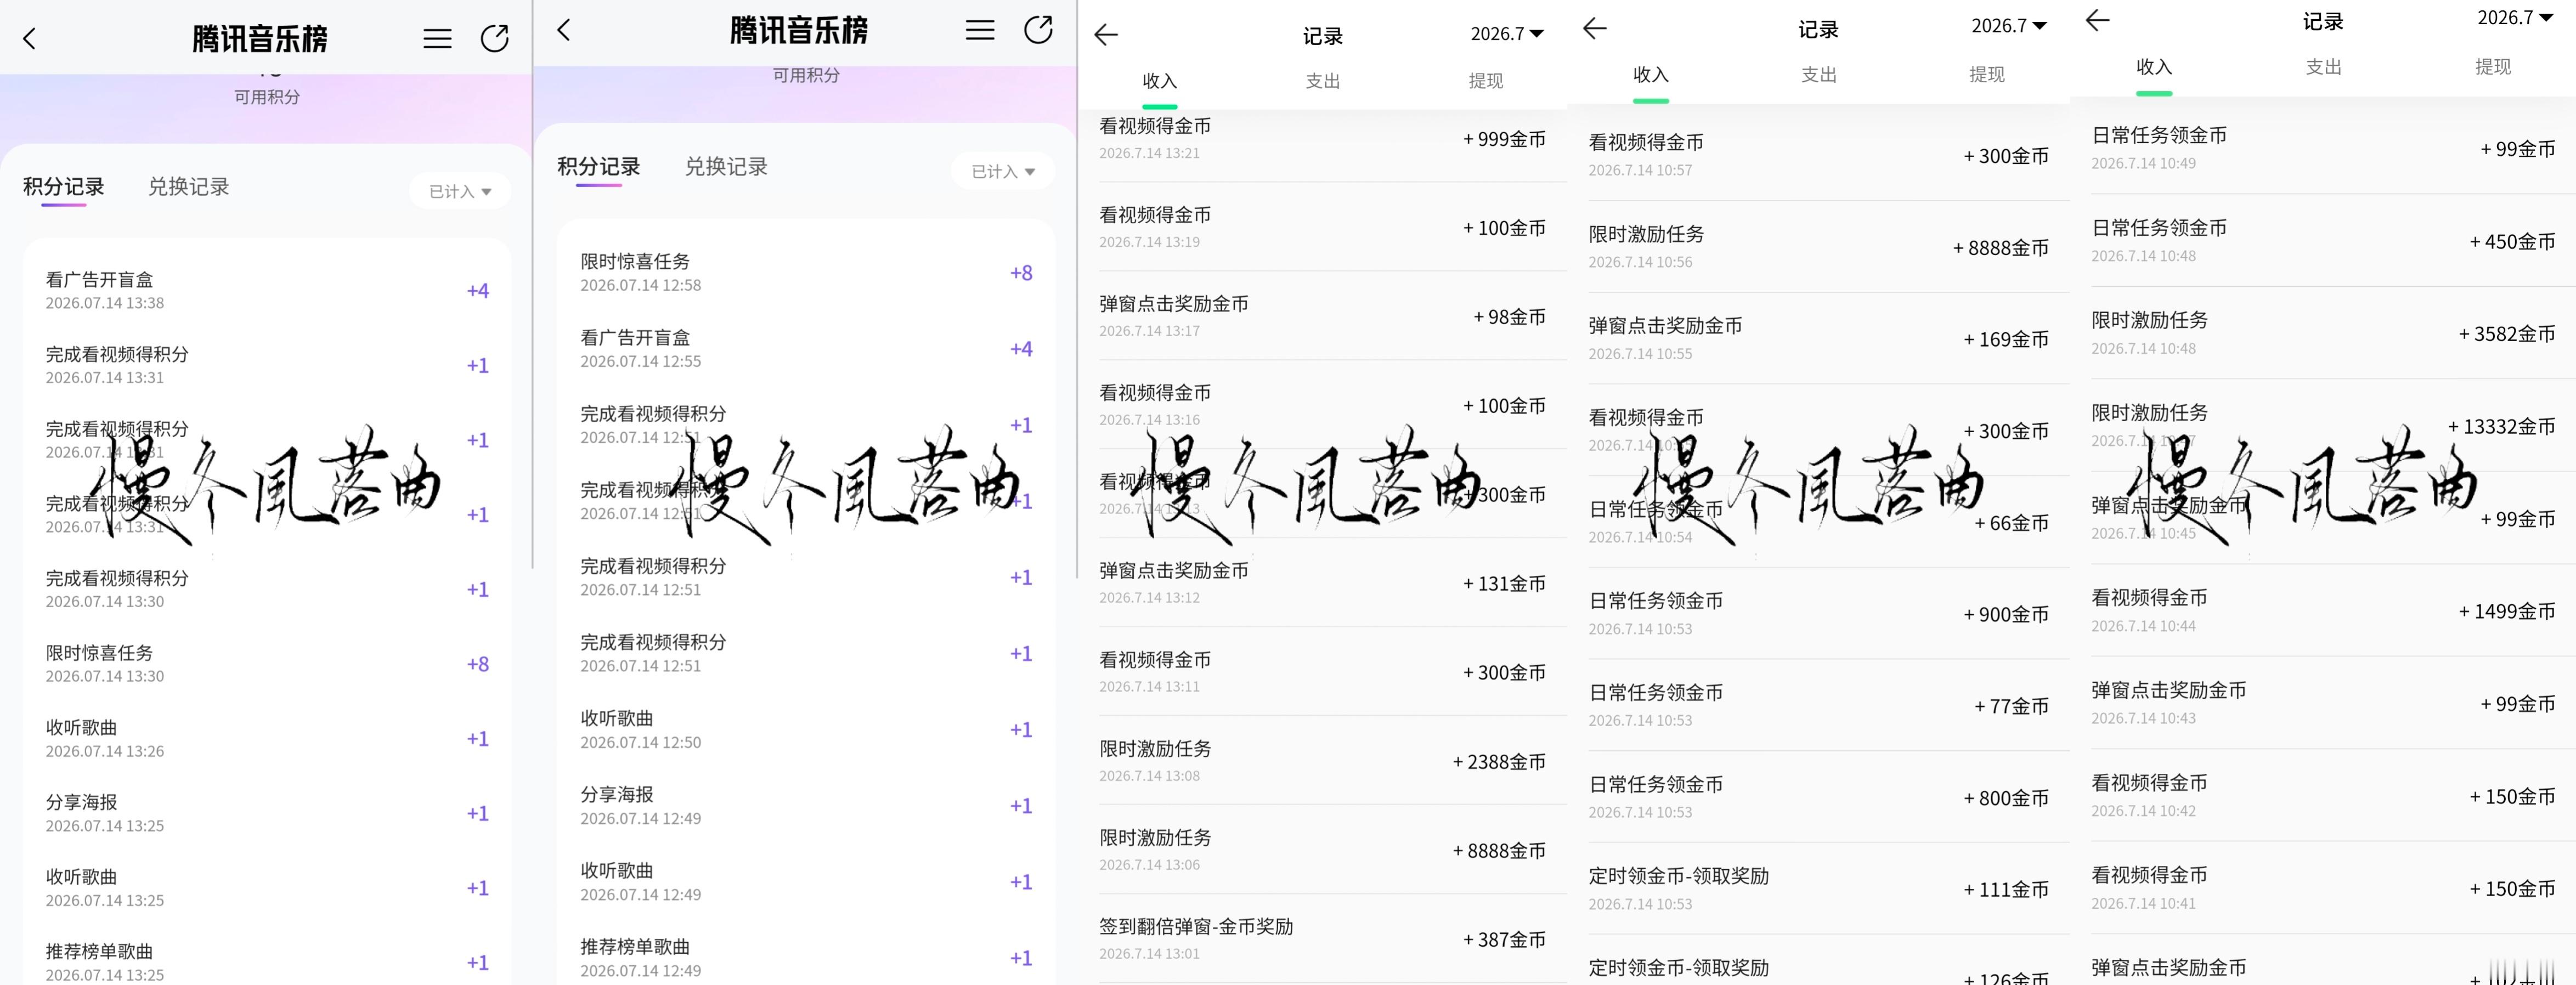This screenshot has width=2576, height=985.
Task: Tap the back arrow in the leftmost 腾讯音乐榜 screen
Action: pos(29,39)
